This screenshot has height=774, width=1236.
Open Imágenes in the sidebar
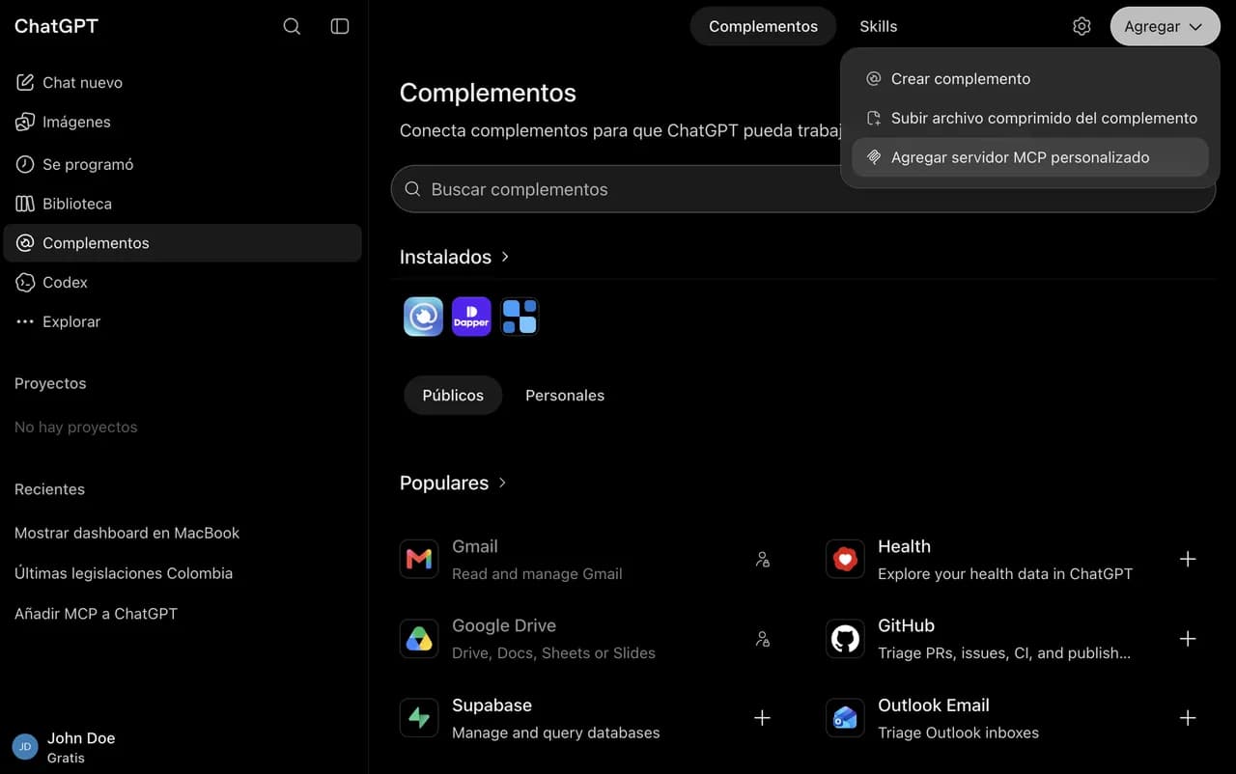[x=183, y=122]
